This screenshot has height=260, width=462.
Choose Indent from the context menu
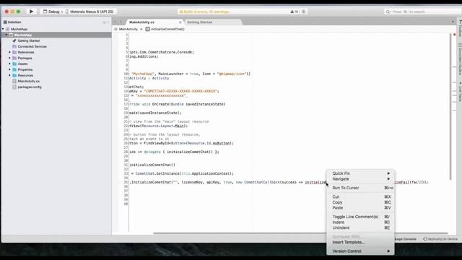(x=360, y=222)
